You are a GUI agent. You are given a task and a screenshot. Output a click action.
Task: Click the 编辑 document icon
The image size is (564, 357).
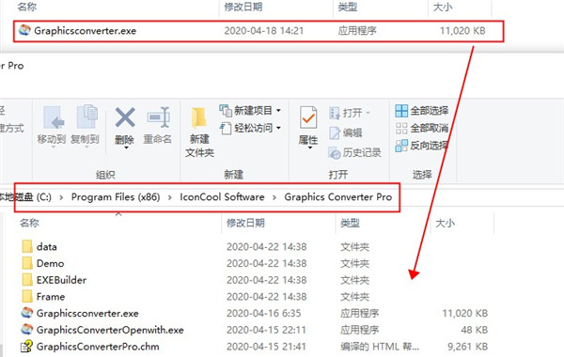335,133
